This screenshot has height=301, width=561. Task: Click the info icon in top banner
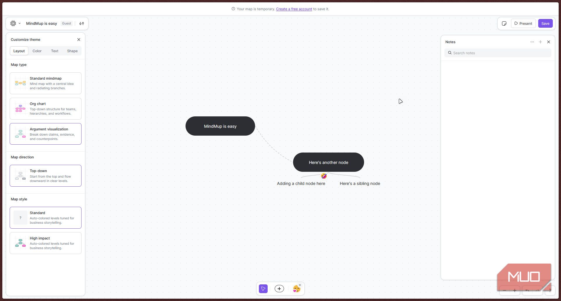coord(233,9)
